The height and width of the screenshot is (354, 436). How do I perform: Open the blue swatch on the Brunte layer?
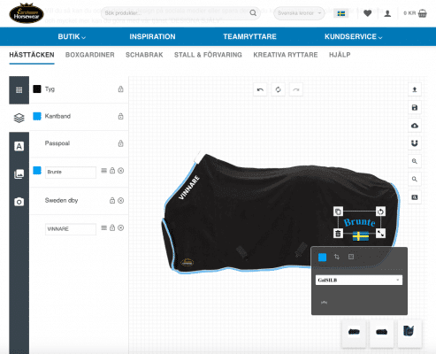(x=37, y=171)
